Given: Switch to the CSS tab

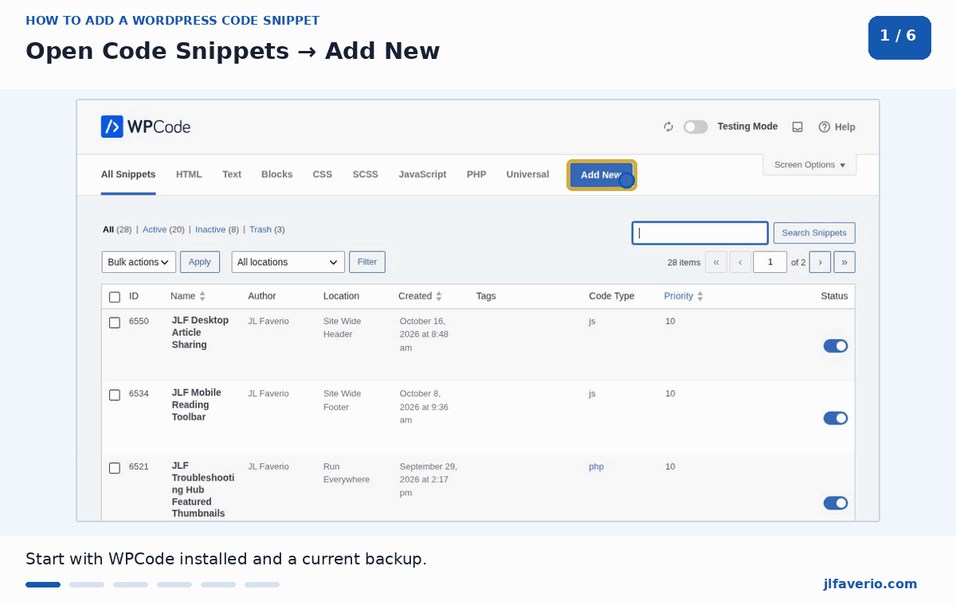Looking at the screenshot, I should [323, 174].
